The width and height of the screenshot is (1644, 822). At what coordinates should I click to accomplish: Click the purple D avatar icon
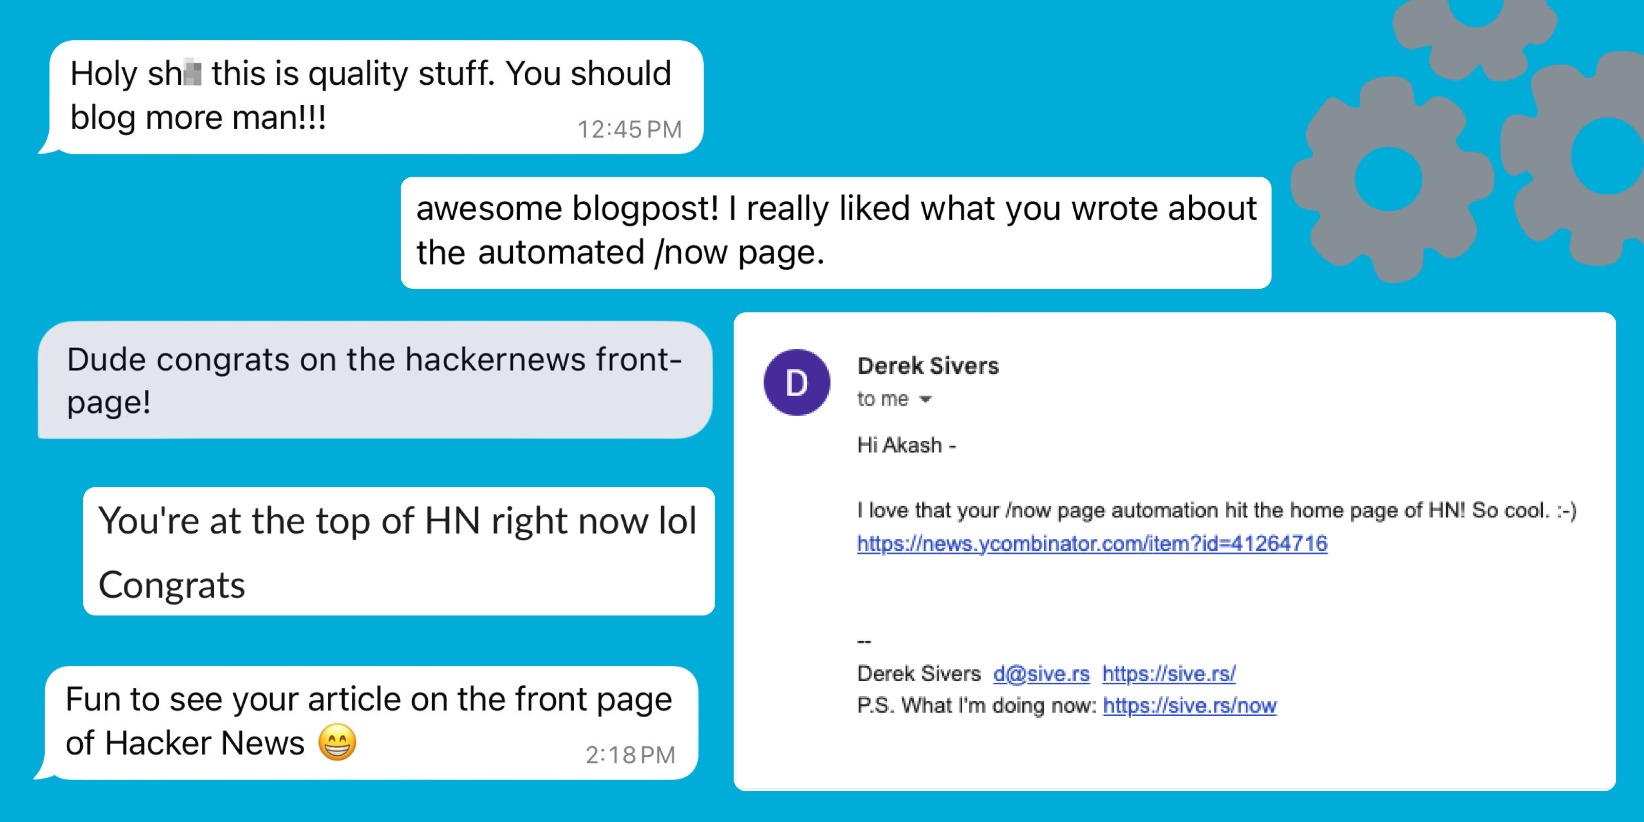(x=796, y=382)
